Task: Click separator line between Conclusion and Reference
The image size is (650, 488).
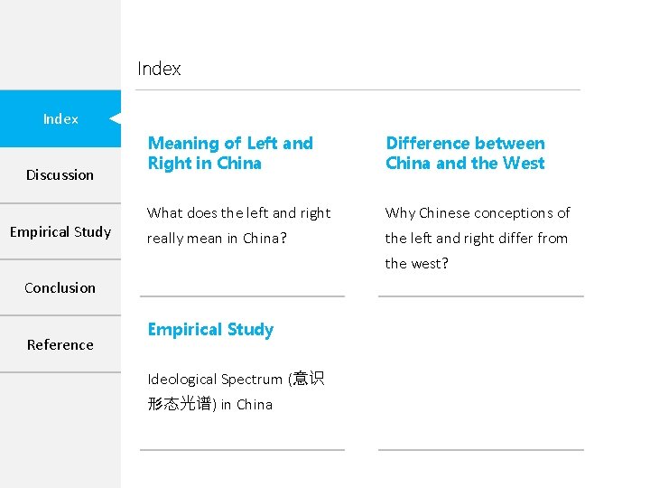Action: coord(60,315)
